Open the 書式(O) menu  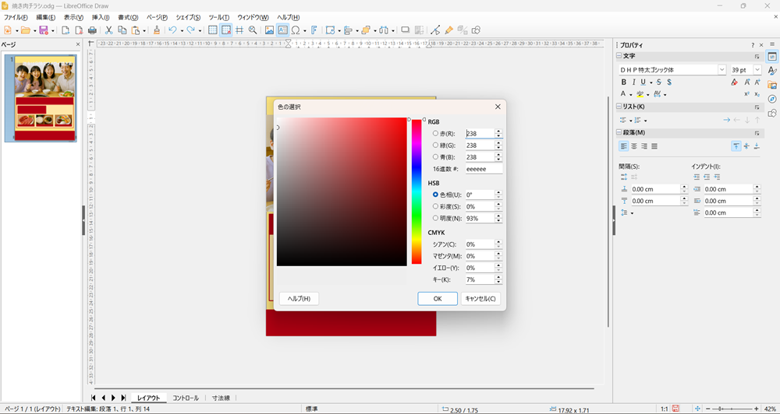128,17
